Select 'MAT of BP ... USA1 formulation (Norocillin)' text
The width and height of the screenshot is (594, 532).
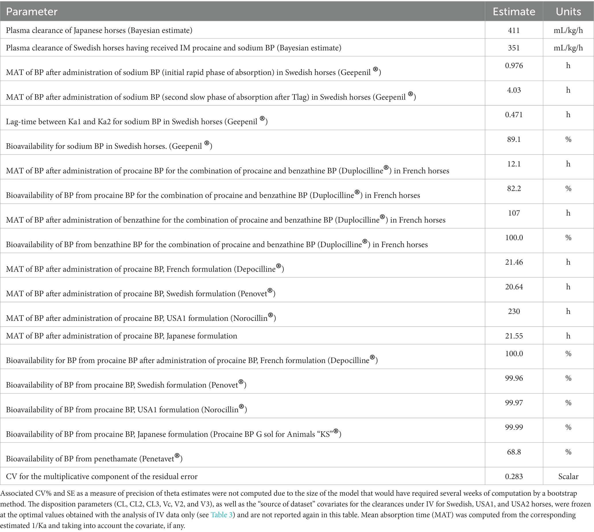coord(141,318)
